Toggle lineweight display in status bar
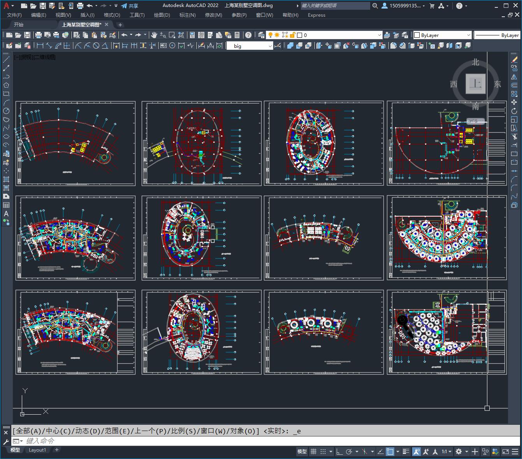The image size is (522, 459). point(406,452)
